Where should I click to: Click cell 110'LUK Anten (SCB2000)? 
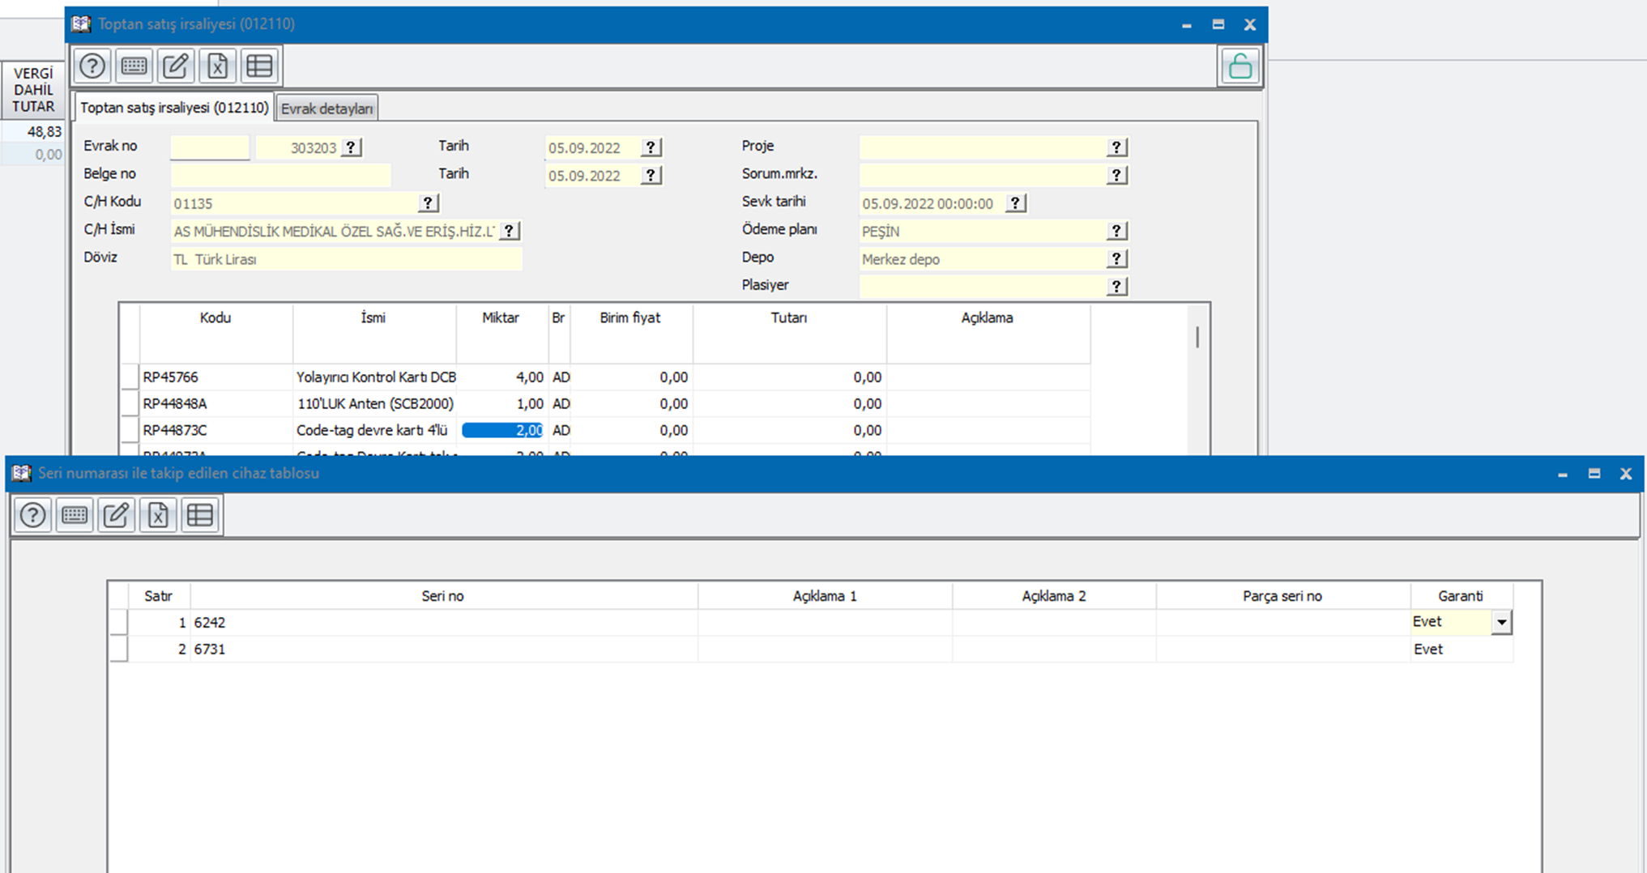click(375, 404)
